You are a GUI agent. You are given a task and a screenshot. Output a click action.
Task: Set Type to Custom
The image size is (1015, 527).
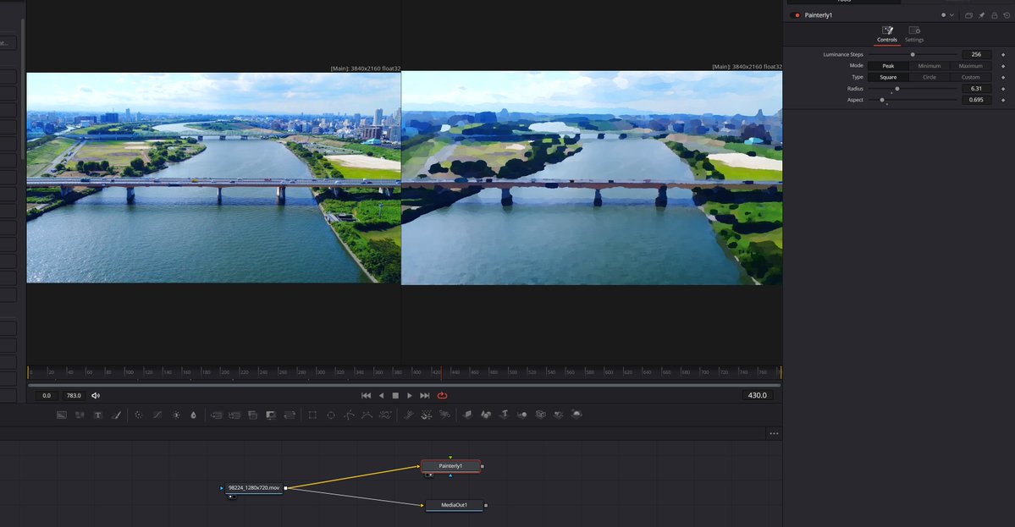[x=970, y=77]
